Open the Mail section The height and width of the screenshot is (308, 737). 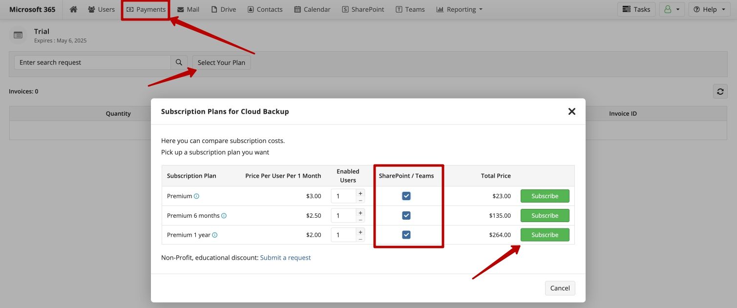pyautogui.click(x=188, y=9)
